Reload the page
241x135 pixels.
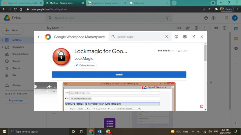15,9
